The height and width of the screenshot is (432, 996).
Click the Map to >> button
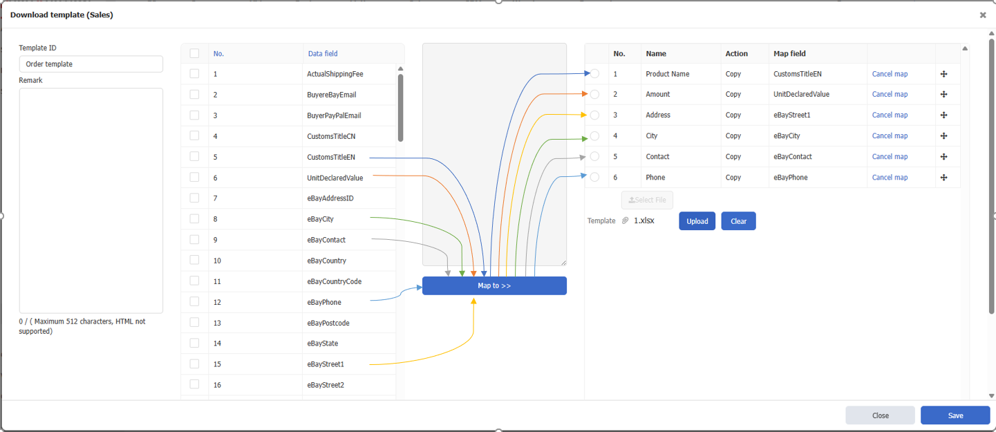tap(494, 285)
